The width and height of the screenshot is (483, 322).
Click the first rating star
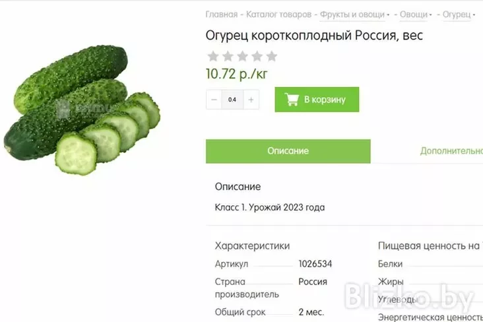213,56
